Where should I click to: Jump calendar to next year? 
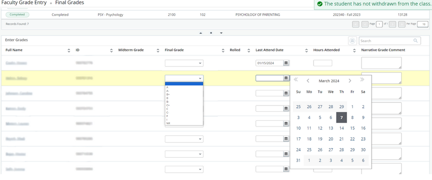coord(362,80)
